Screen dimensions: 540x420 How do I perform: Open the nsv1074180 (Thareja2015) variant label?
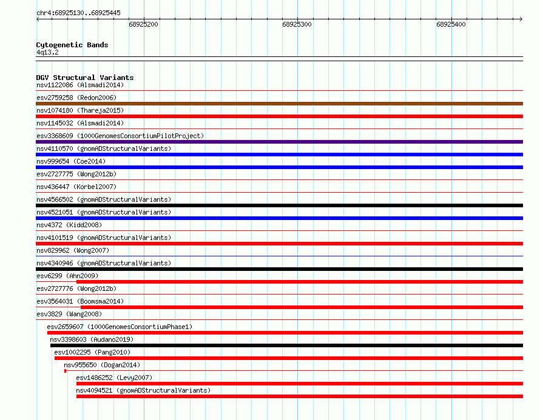point(80,110)
